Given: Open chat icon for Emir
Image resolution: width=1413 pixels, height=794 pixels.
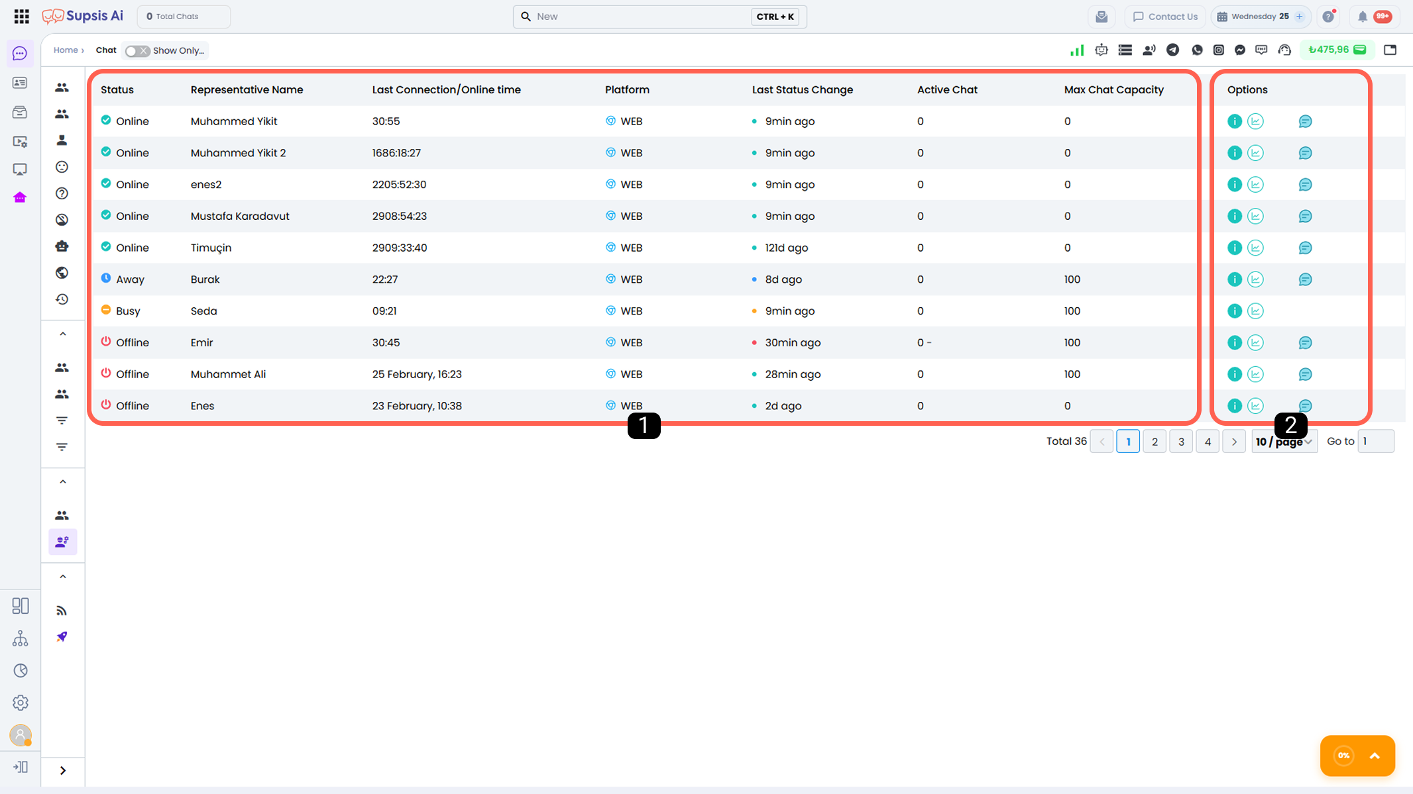Looking at the screenshot, I should 1305,342.
